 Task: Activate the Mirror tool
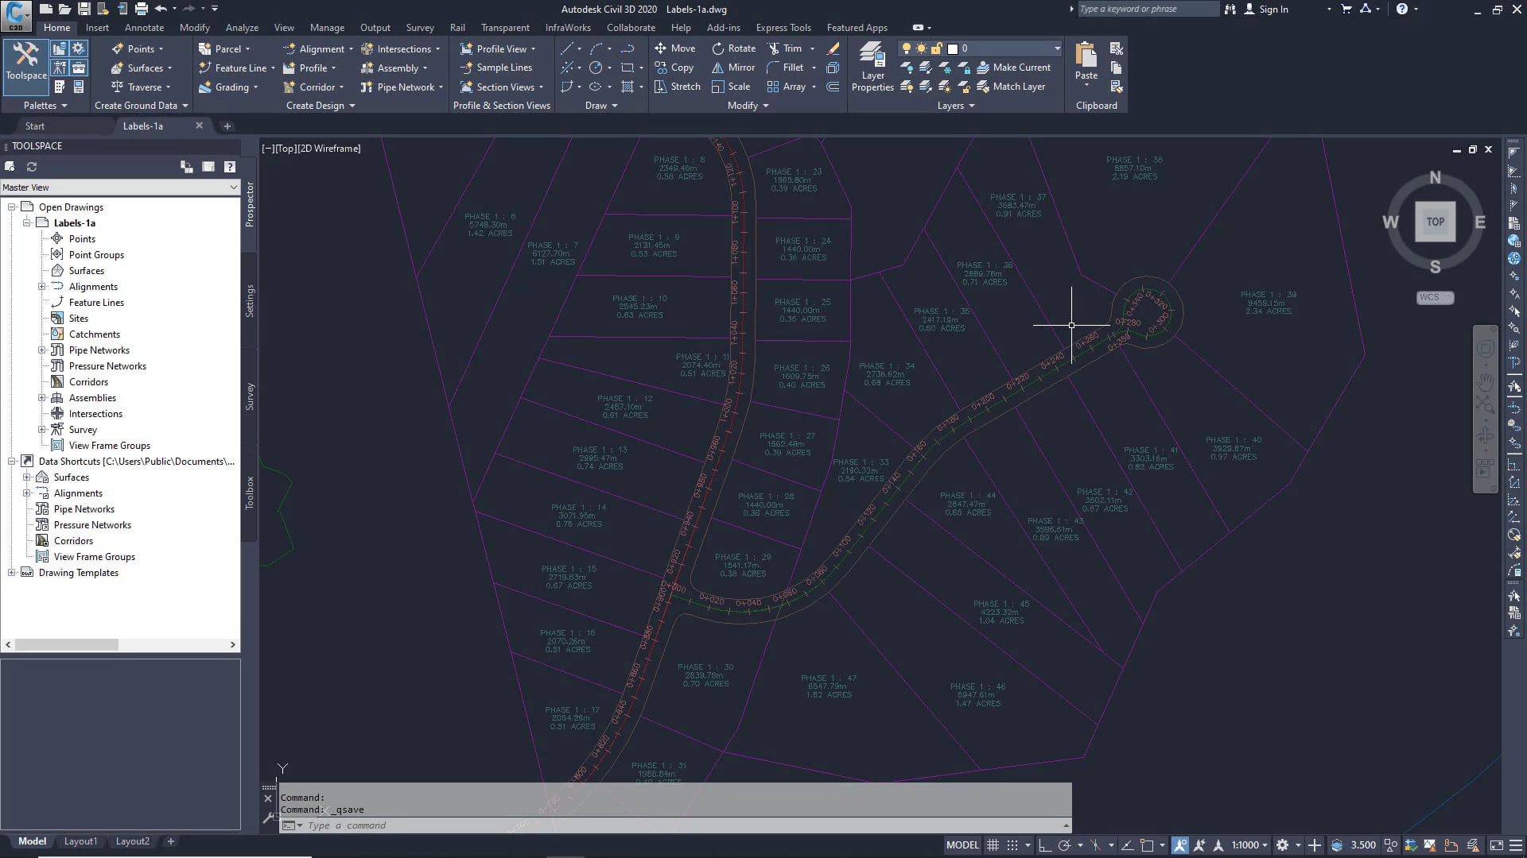pyautogui.click(x=732, y=68)
